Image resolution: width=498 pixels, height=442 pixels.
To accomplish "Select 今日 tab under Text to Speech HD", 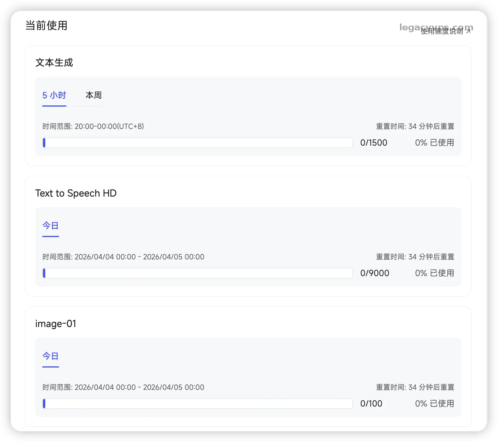I will tap(51, 226).
